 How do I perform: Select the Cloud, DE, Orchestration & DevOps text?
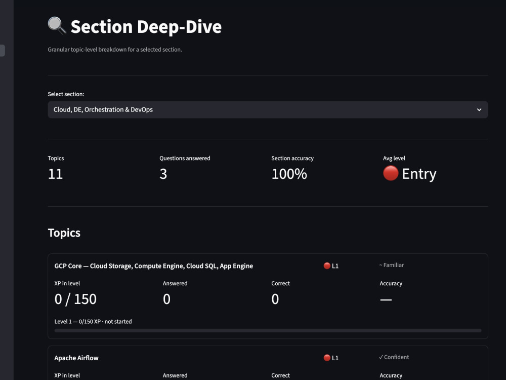tap(103, 109)
